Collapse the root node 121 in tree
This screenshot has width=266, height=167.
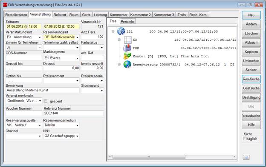(x=113, y=31)
